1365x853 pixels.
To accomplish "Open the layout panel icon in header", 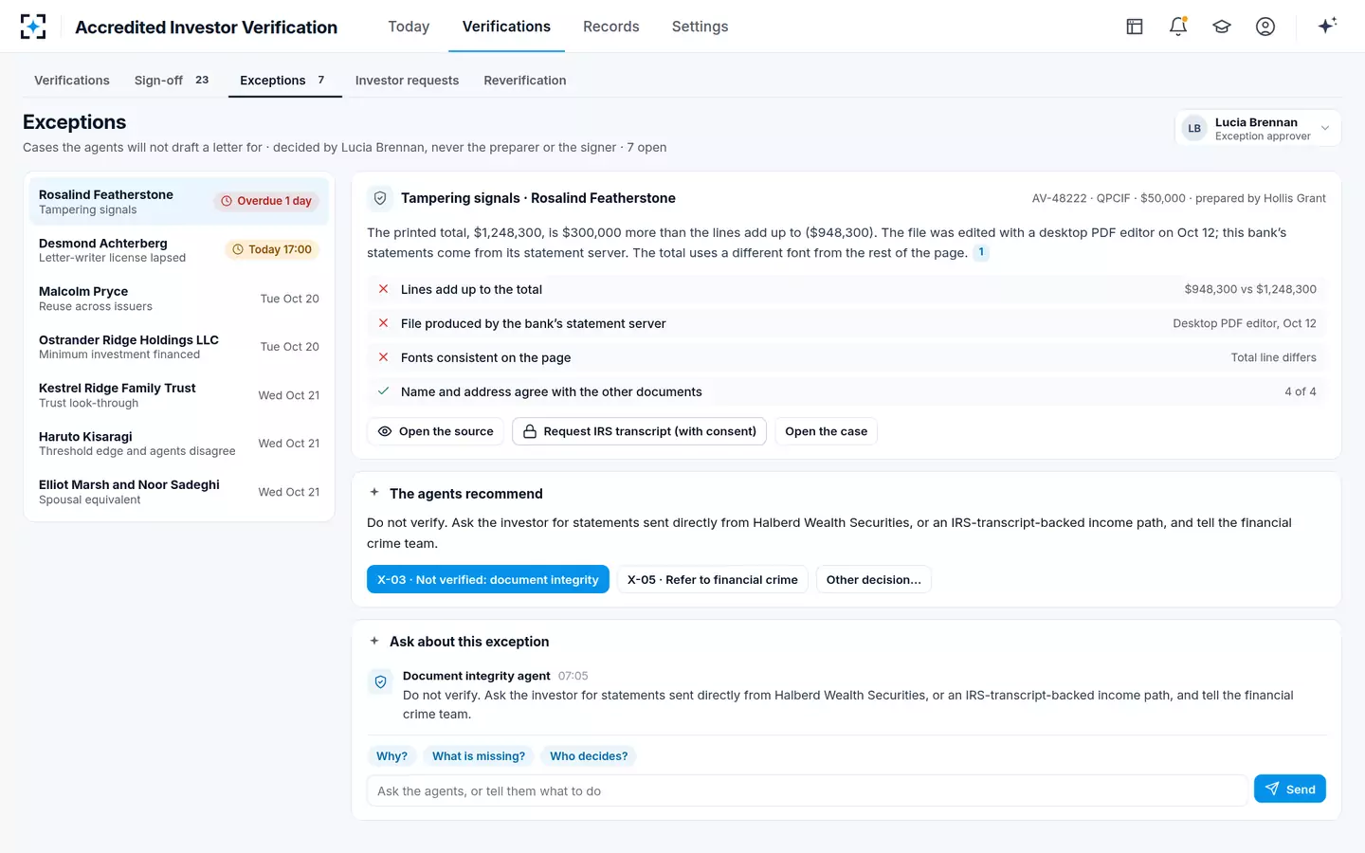I will pos(1135,27).
